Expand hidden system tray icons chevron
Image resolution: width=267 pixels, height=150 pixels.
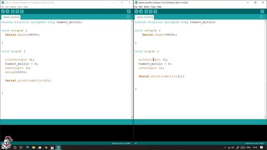coord(225,147)
